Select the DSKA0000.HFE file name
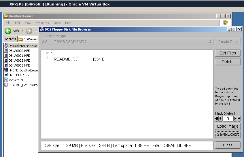Viewport: 244px width, 157px height. point(19,51)
